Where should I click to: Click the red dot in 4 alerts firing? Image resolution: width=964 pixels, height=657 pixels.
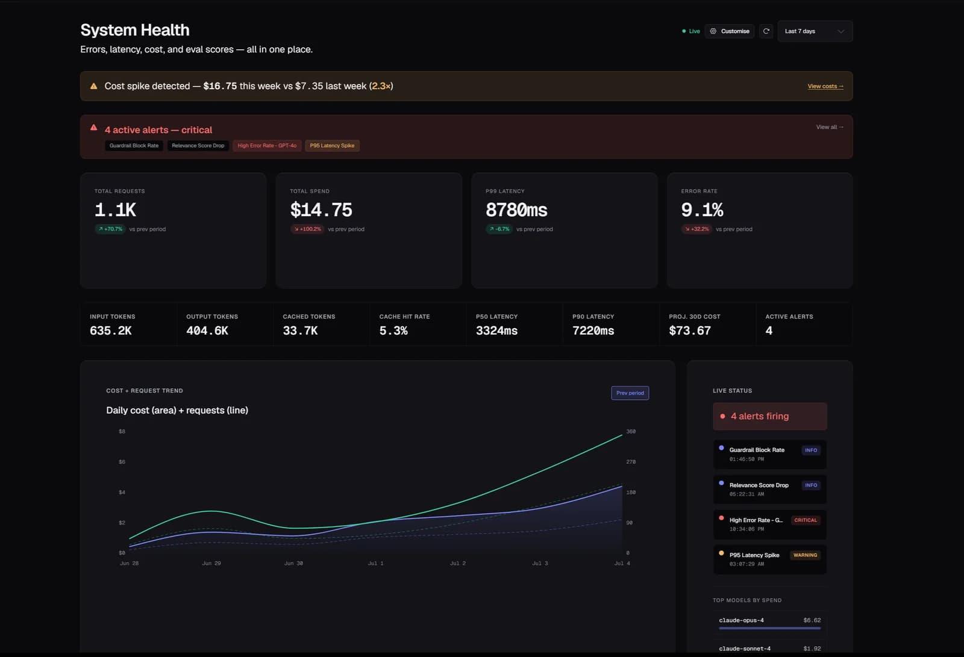click(722, 416)
